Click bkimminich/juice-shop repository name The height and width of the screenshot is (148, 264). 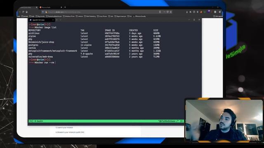click(41, 42)
